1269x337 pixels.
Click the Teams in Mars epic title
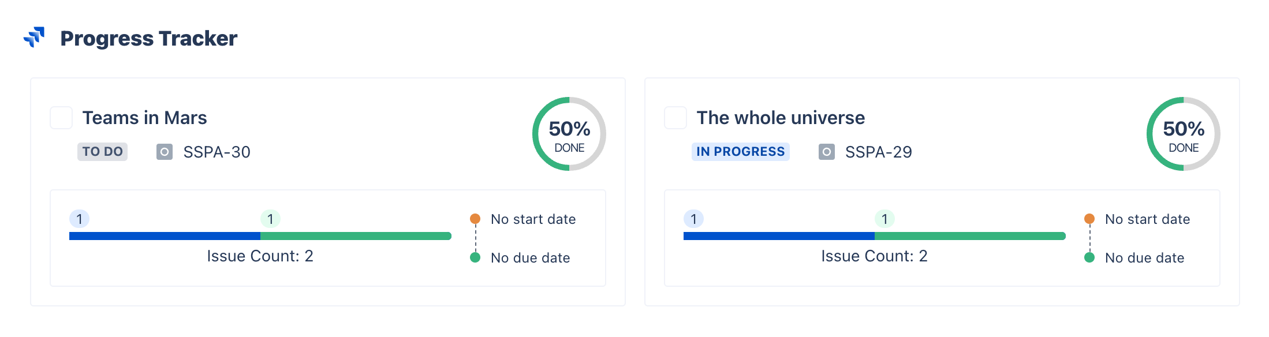(145, 118)
